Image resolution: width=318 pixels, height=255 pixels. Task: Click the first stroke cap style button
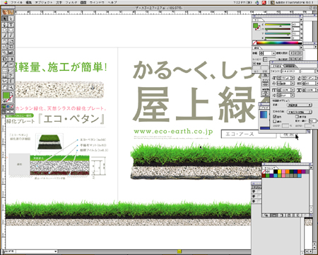(291, 53)
